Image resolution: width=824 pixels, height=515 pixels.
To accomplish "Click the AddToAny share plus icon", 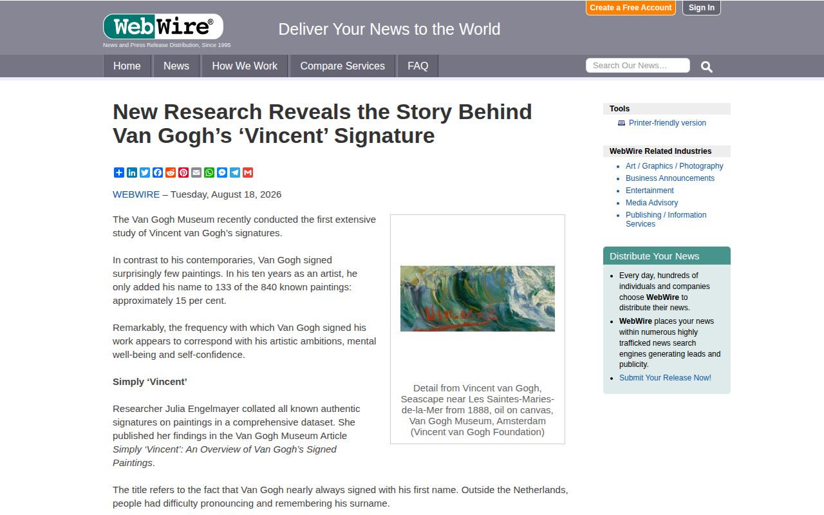I will [119, 173].
